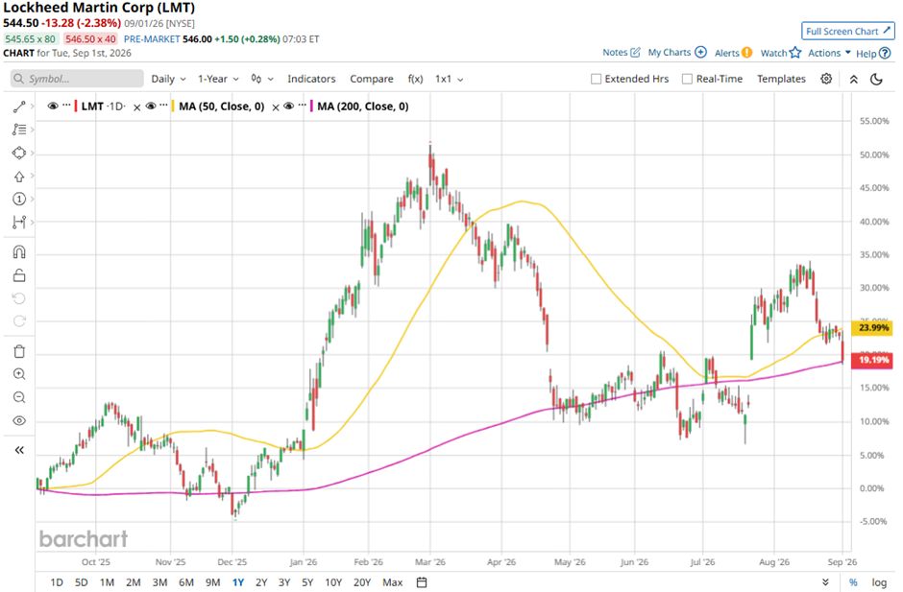Expand the 1-Year period dropdown
903x592 pixels.
(218, 79)
